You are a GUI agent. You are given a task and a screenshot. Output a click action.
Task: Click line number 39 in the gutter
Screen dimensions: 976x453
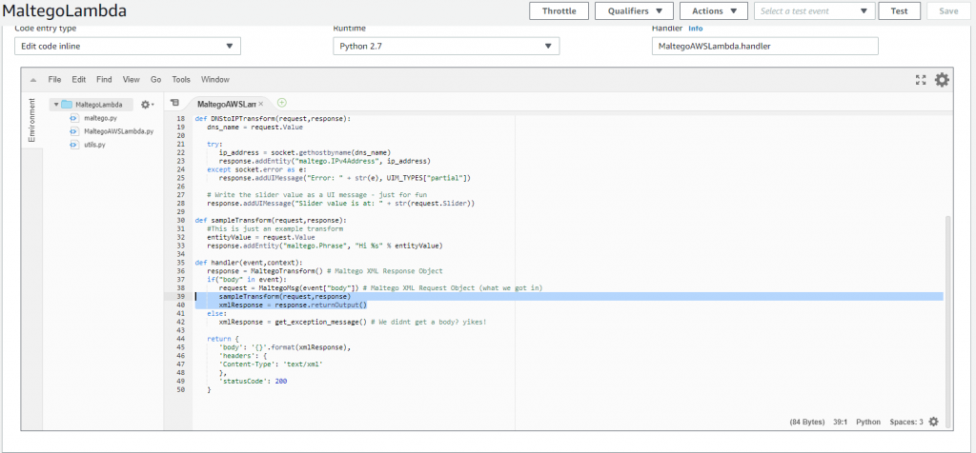pyautogui.click(x=180, y=296)
